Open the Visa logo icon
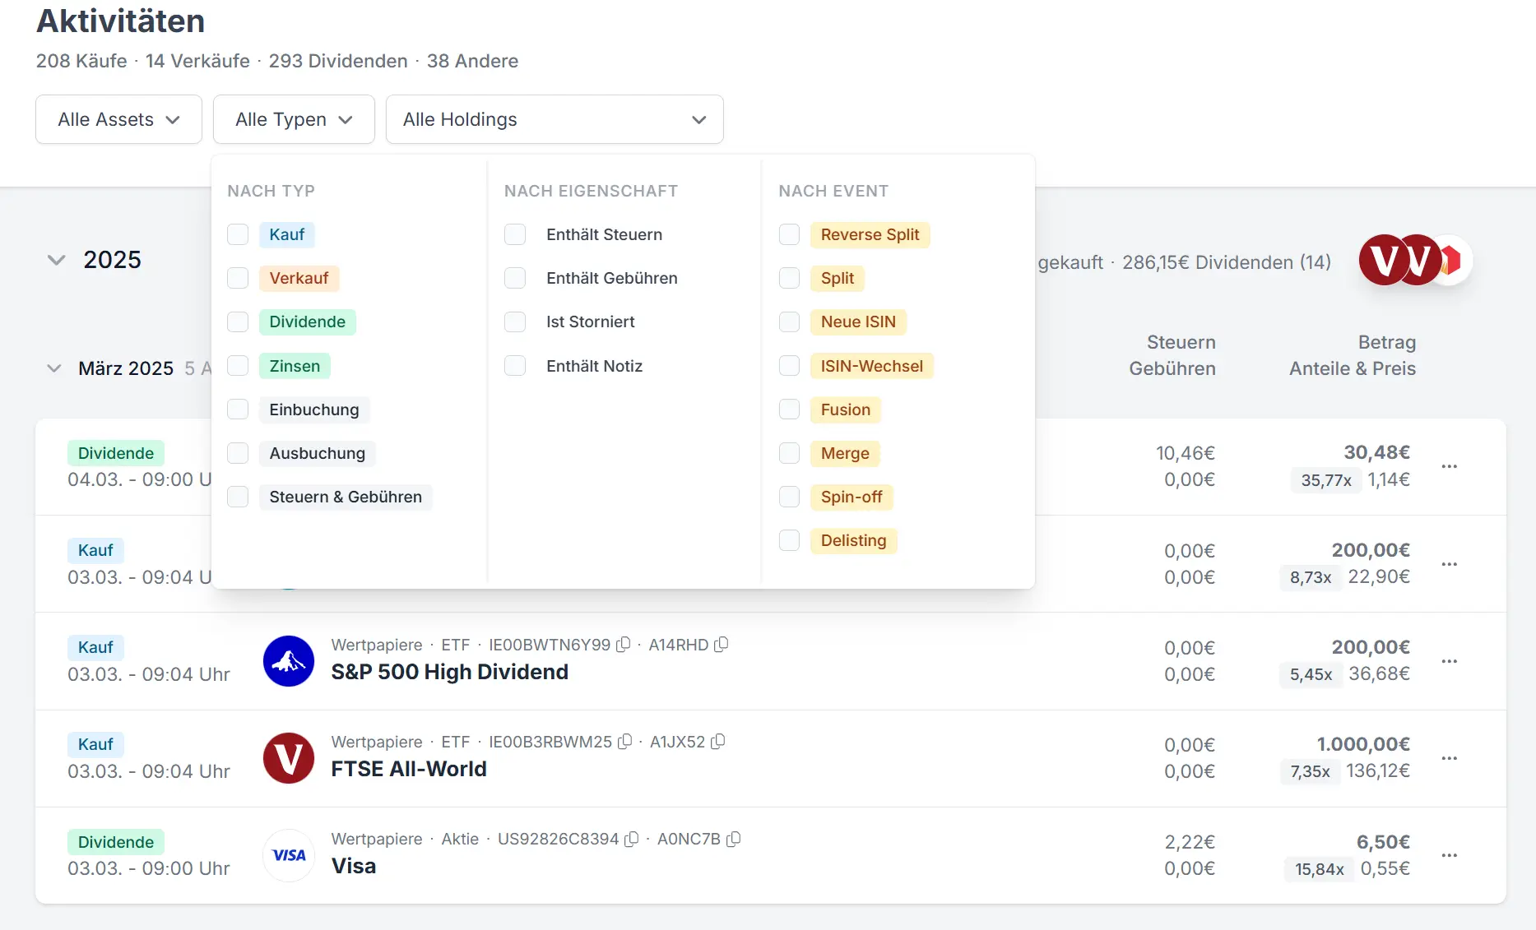This screenshot has height=930, width=1536. 289,855
